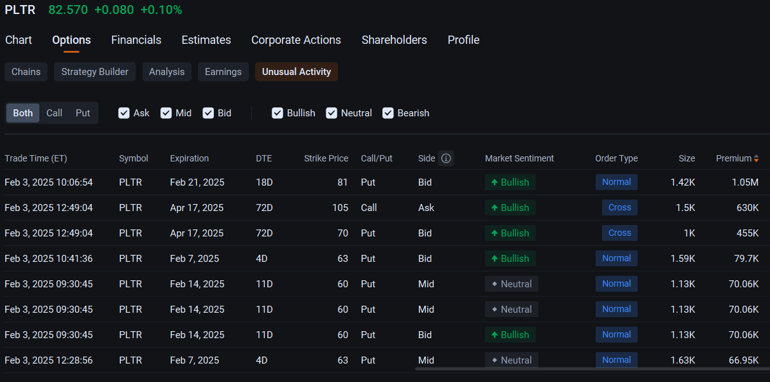Click the Feb 3, 2025 10:41:36 trade time
The height and width of the screenshot is (382, 770).
click(x=48, y=259)
